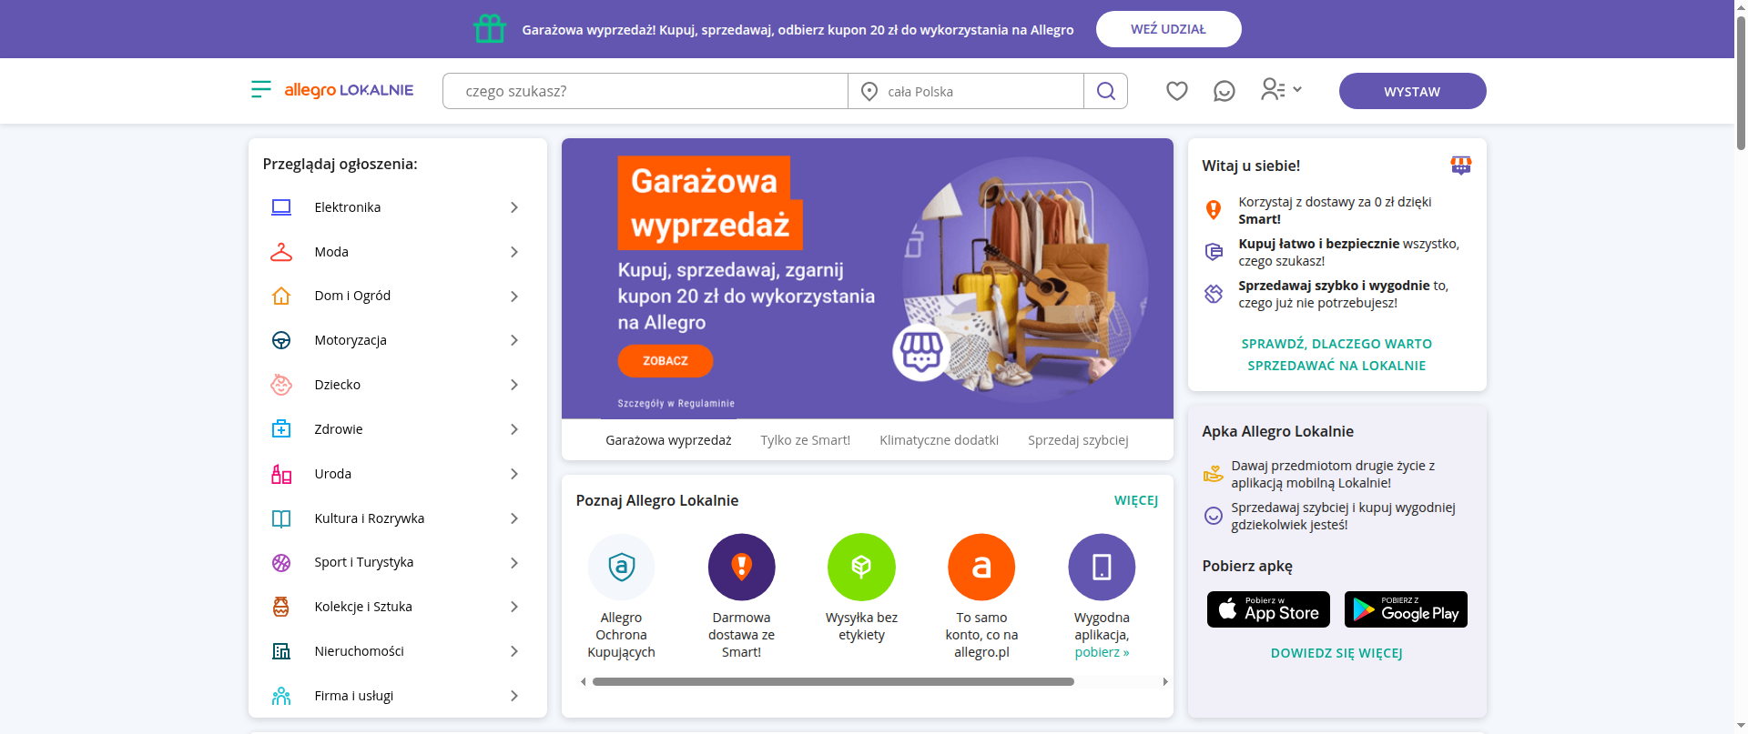Expand the Zdrowie category chevron
The height and width of the screenshot is (734, 1748).
coord(514,429)
